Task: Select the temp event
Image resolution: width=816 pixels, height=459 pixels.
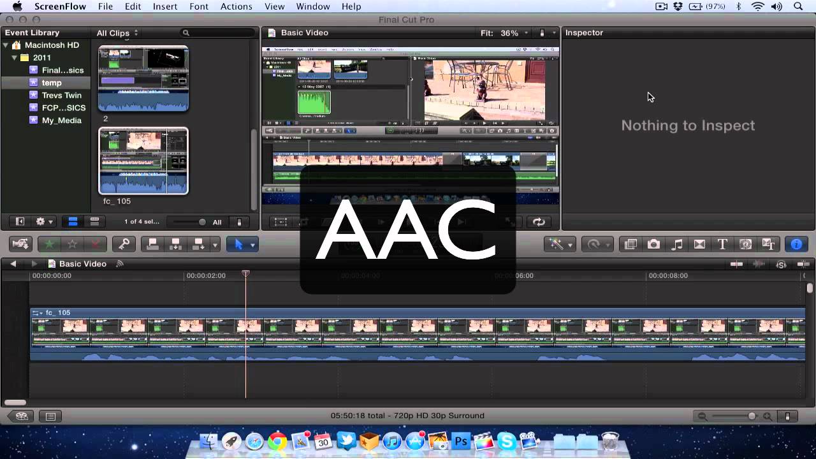Action: [52, 83]
